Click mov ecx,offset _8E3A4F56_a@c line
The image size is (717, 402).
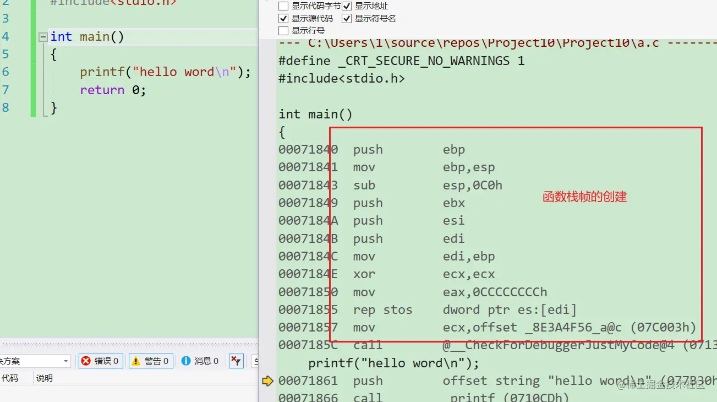(488, 327)
